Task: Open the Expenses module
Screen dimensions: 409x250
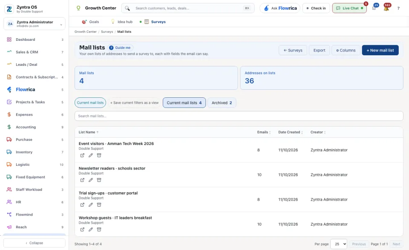Action: click(x=35, y=115)
